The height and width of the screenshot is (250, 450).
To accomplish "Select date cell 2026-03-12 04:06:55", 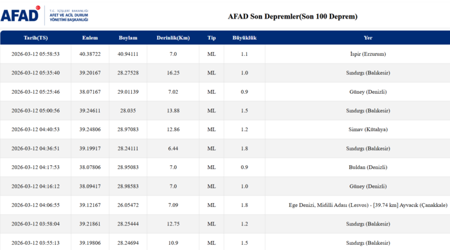I will click(35, 205).
